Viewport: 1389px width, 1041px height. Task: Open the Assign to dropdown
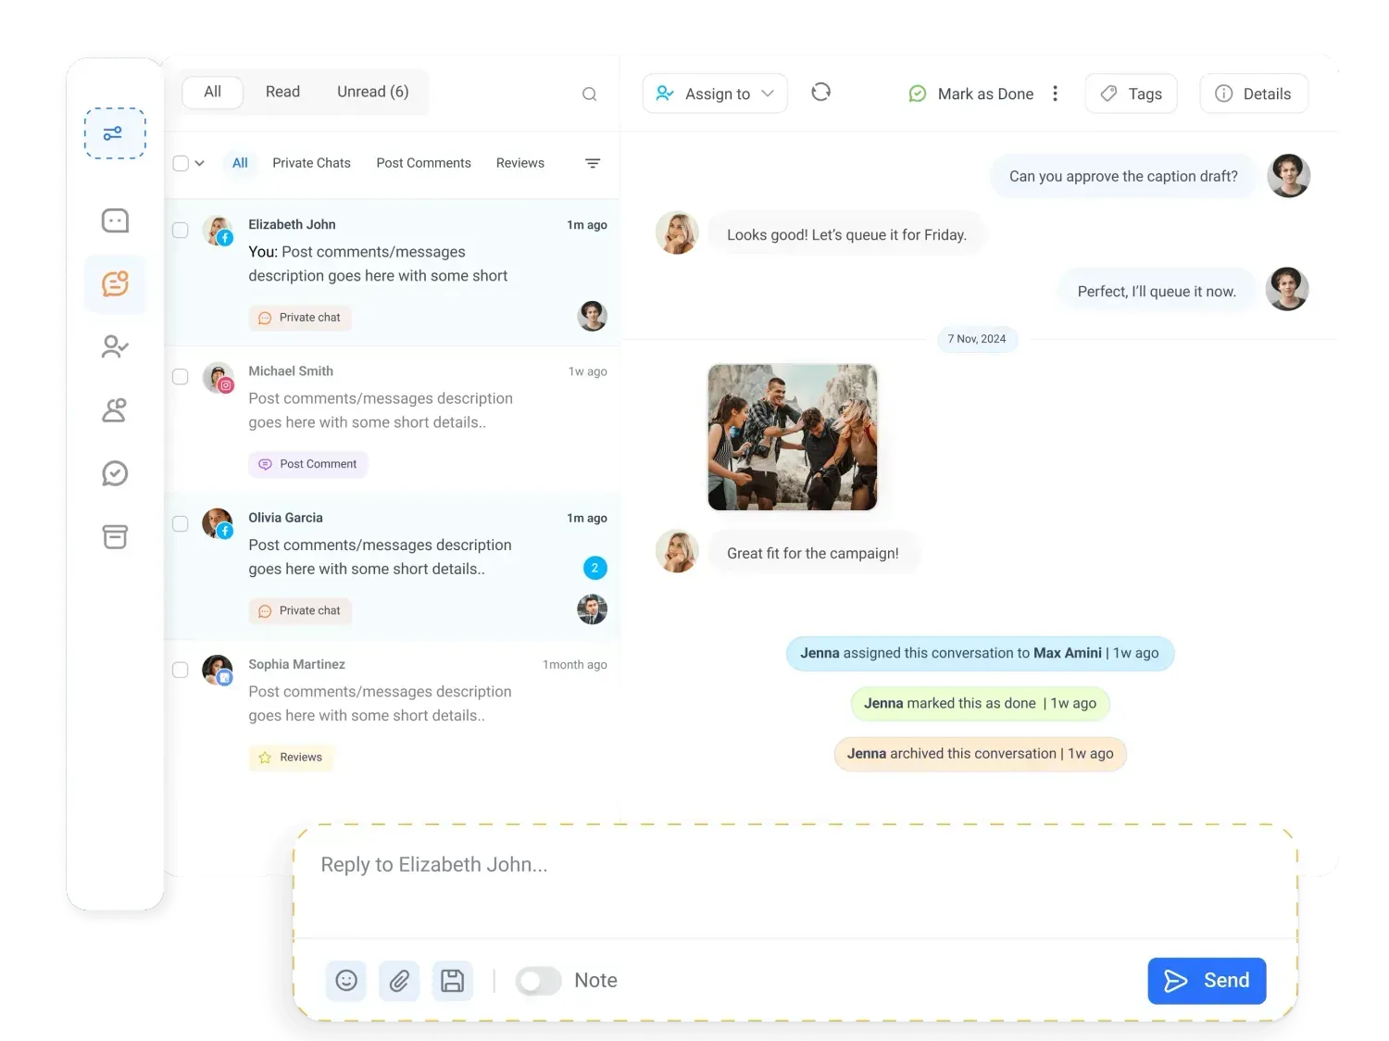(714, 93)
